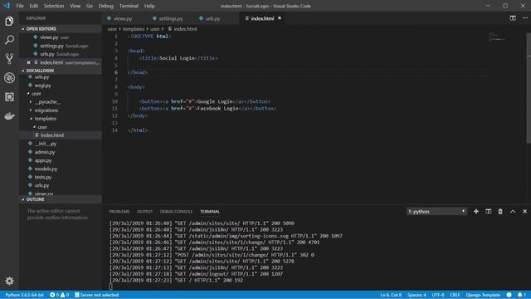Switch to the Output panel tab

(x=144, y=212)
